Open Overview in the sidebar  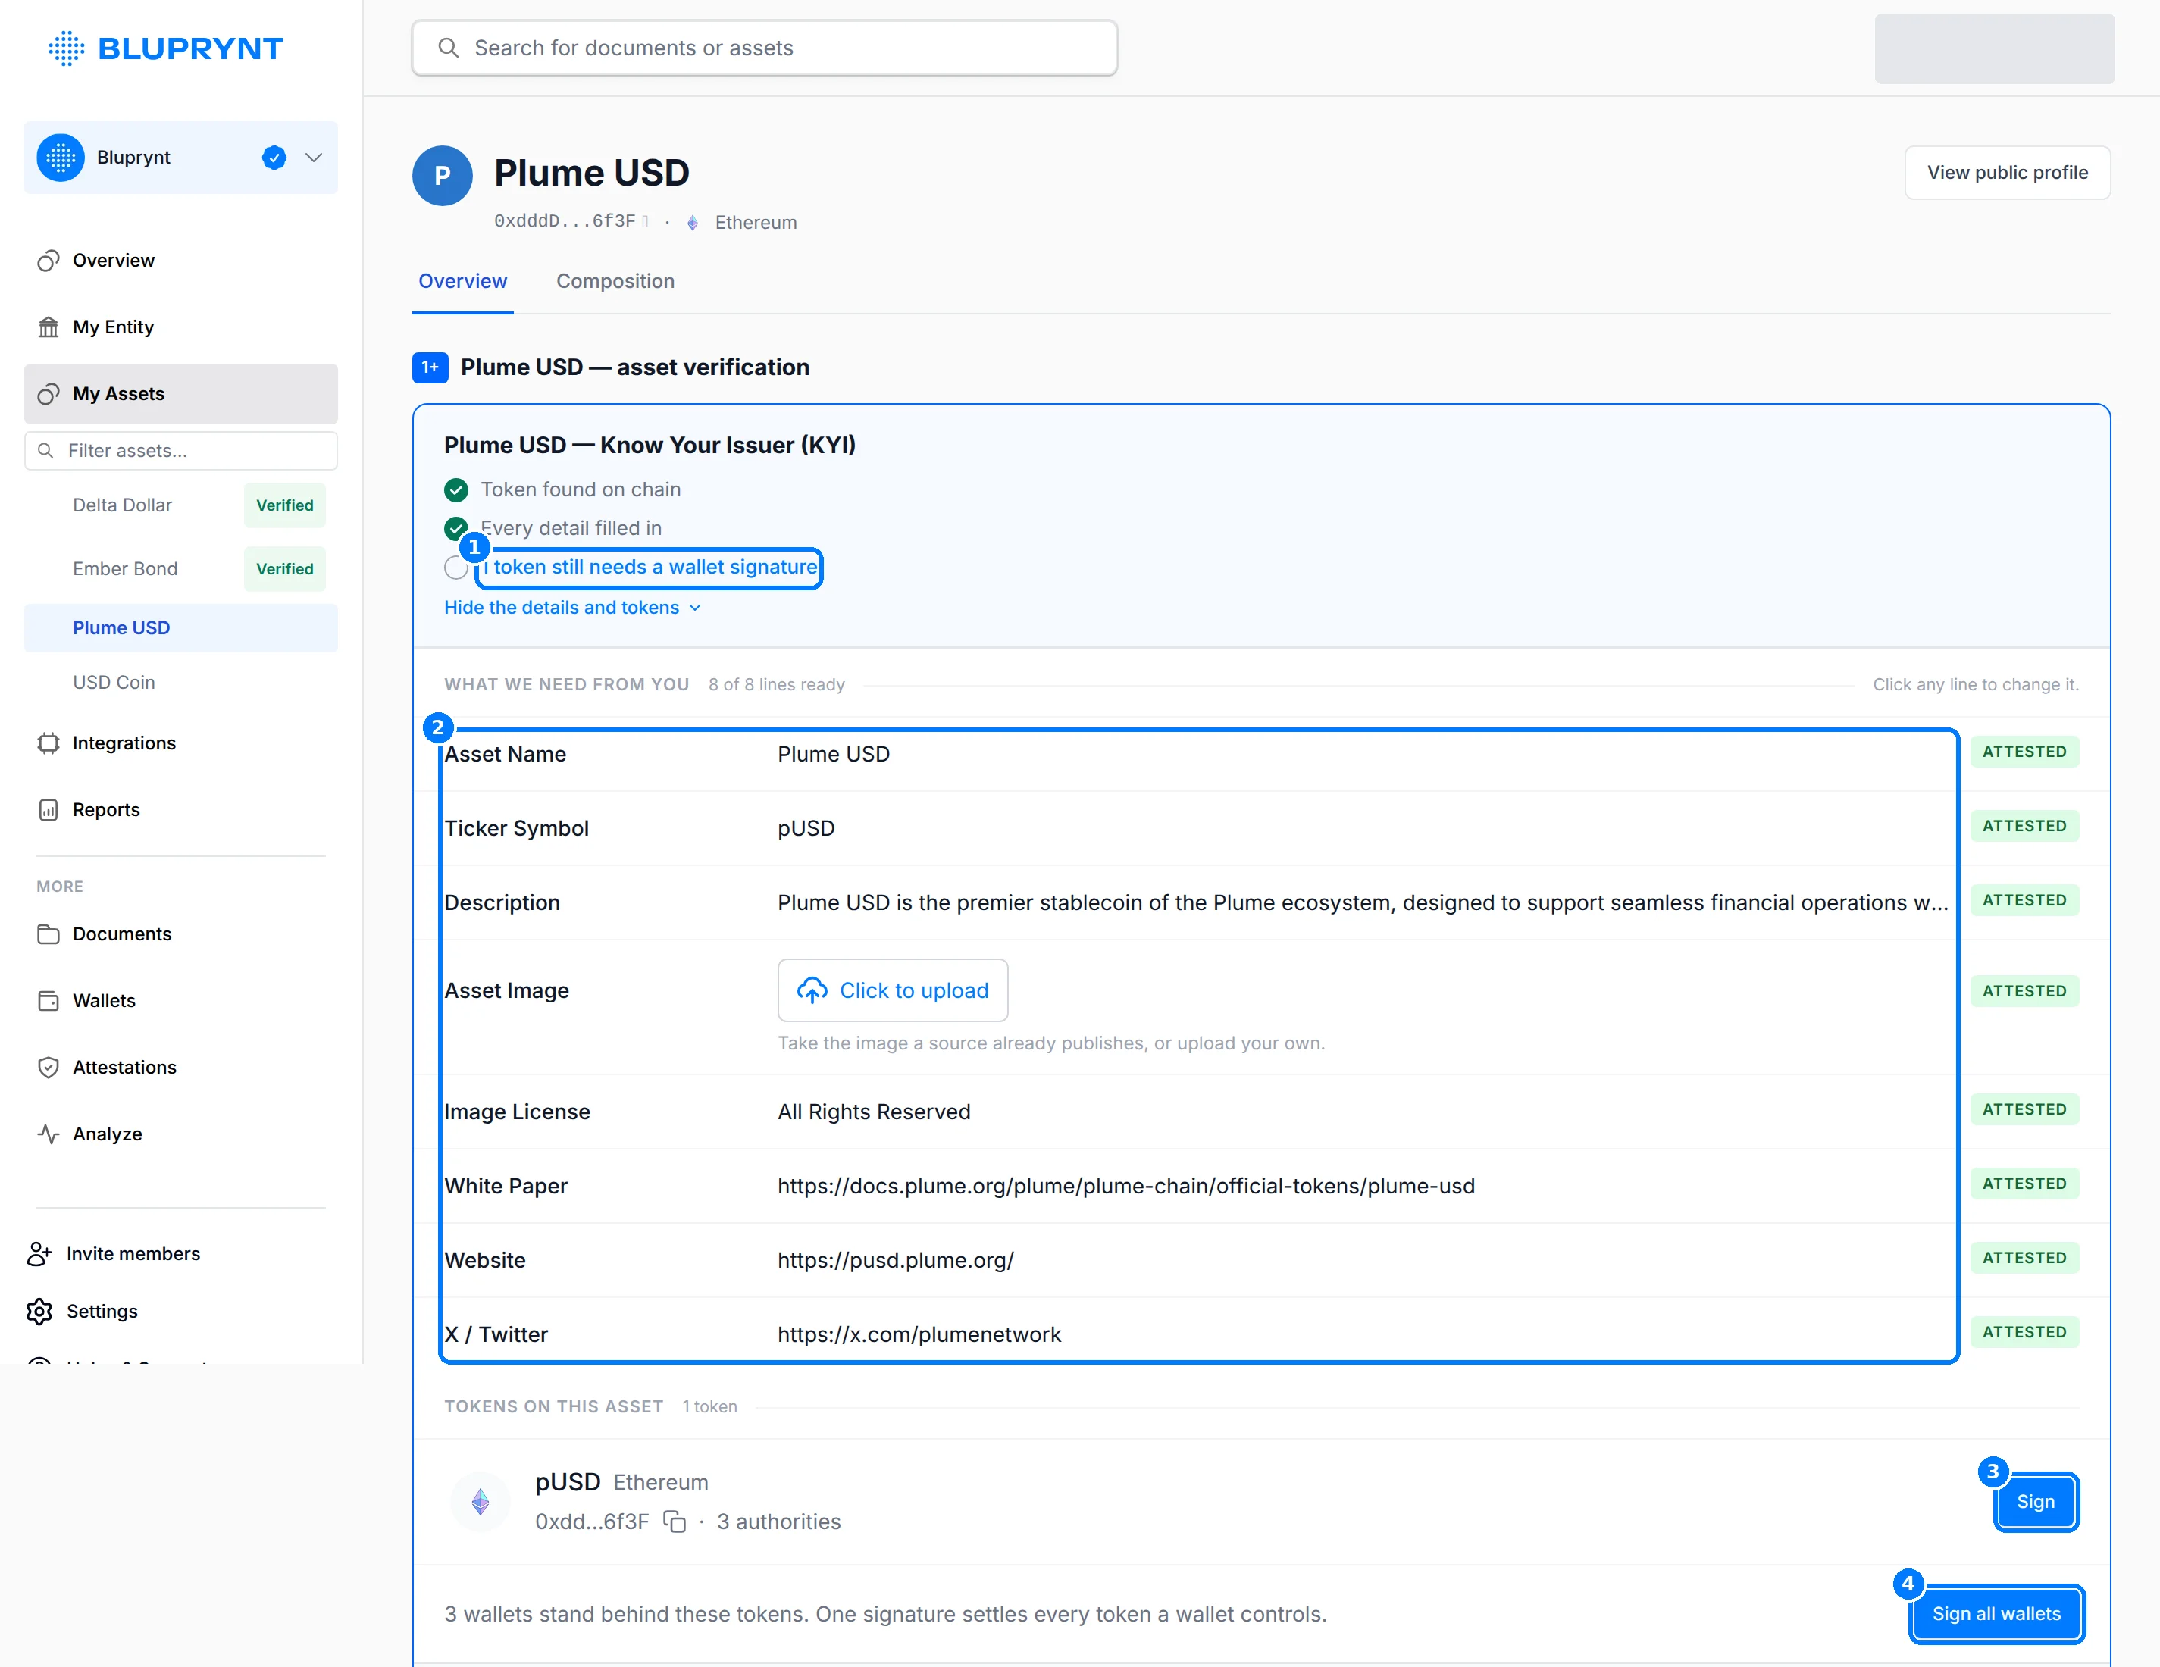tap(181, 260)
